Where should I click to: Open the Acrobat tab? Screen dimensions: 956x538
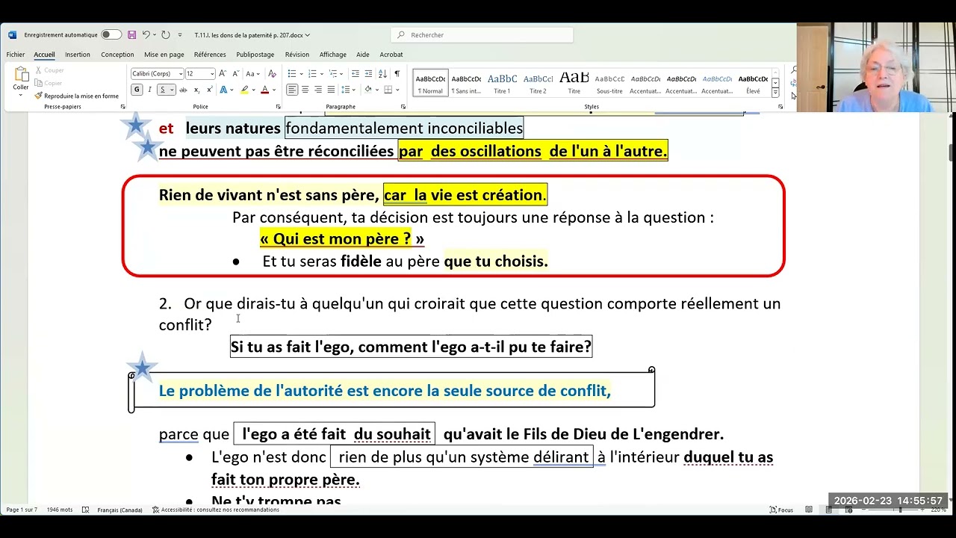pyautogui.click(x=391, y=55)
